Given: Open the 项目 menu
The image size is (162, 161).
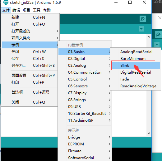Looking at the screenshot, I should pos(26,10).
